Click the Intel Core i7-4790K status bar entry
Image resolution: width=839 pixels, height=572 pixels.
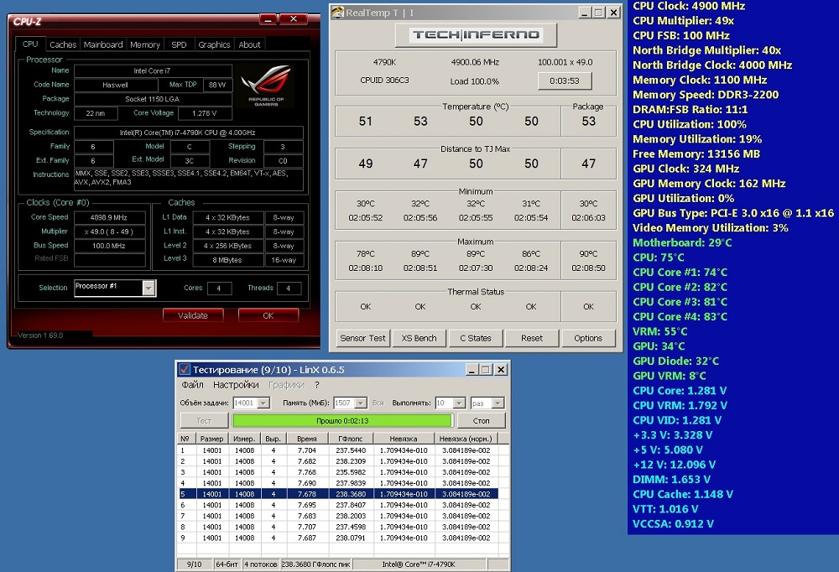(419, 564)
